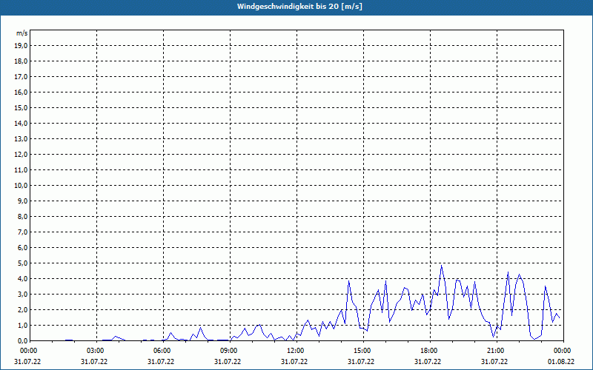Click the '31.07.22' date under the first 00:00
Image resolution: width=593 pixels, height=370 pixels.
pyautogui.click(x=27, y=361)
